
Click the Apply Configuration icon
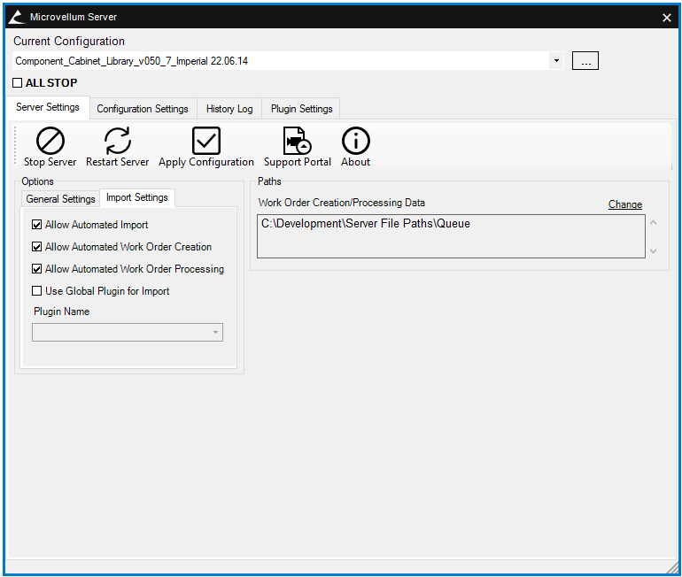coord(205,142)
